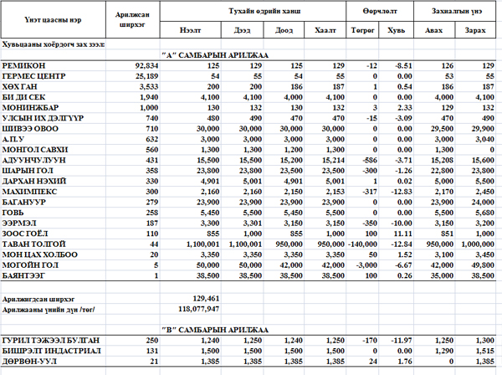Click the 'Нээлт' column header

(x=190, y=30)
